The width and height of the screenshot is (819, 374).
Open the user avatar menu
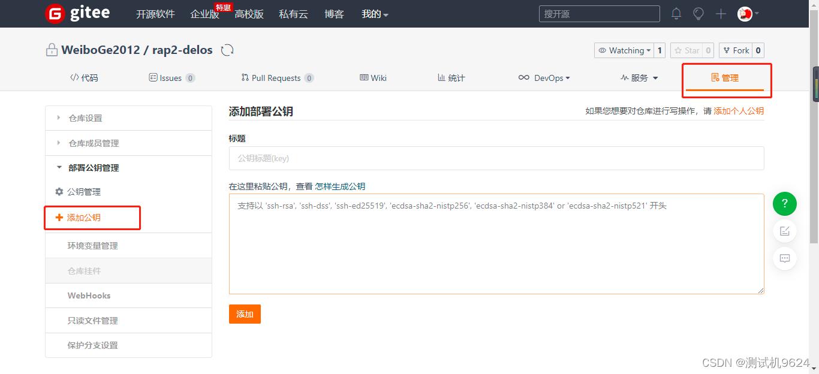pyautogui.click(x=745, y=14)
